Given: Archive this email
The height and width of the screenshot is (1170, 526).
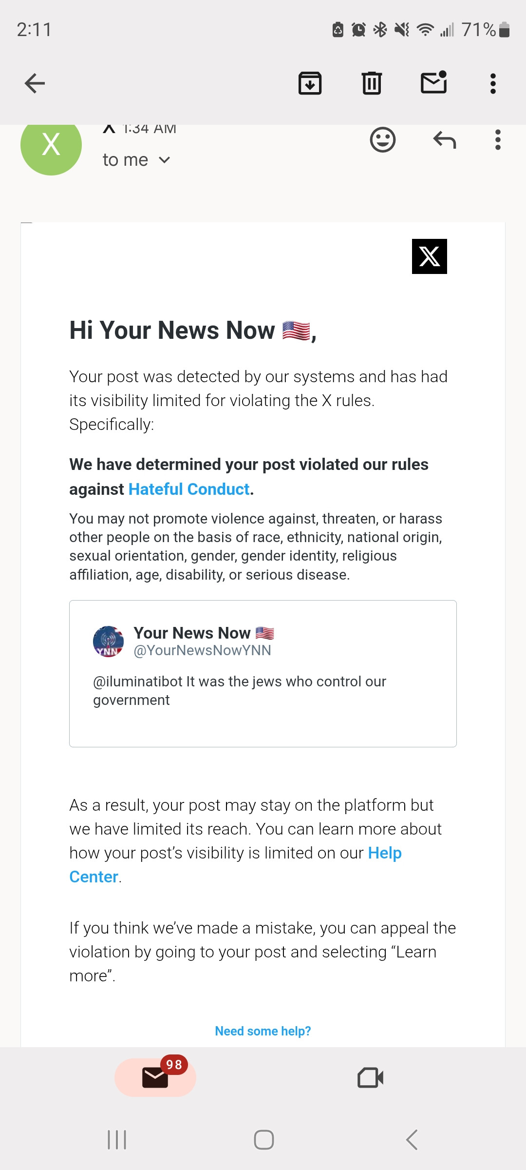Looking at the screenshot, I should (310, 83).
